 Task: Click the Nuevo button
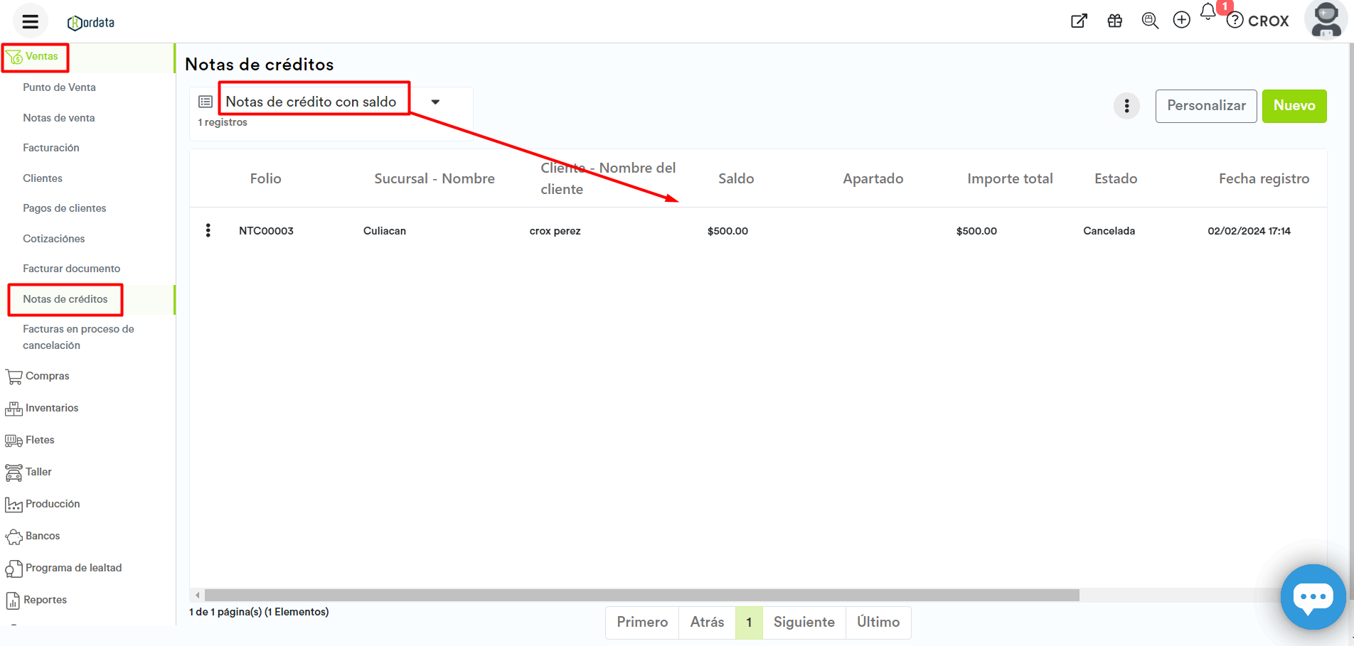click(x=1294, y=106)
